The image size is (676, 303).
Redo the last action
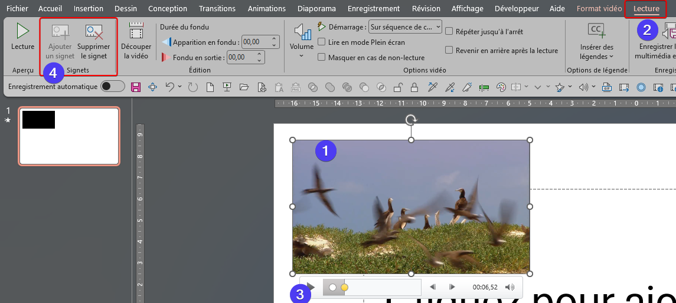(x=192, y=87)
